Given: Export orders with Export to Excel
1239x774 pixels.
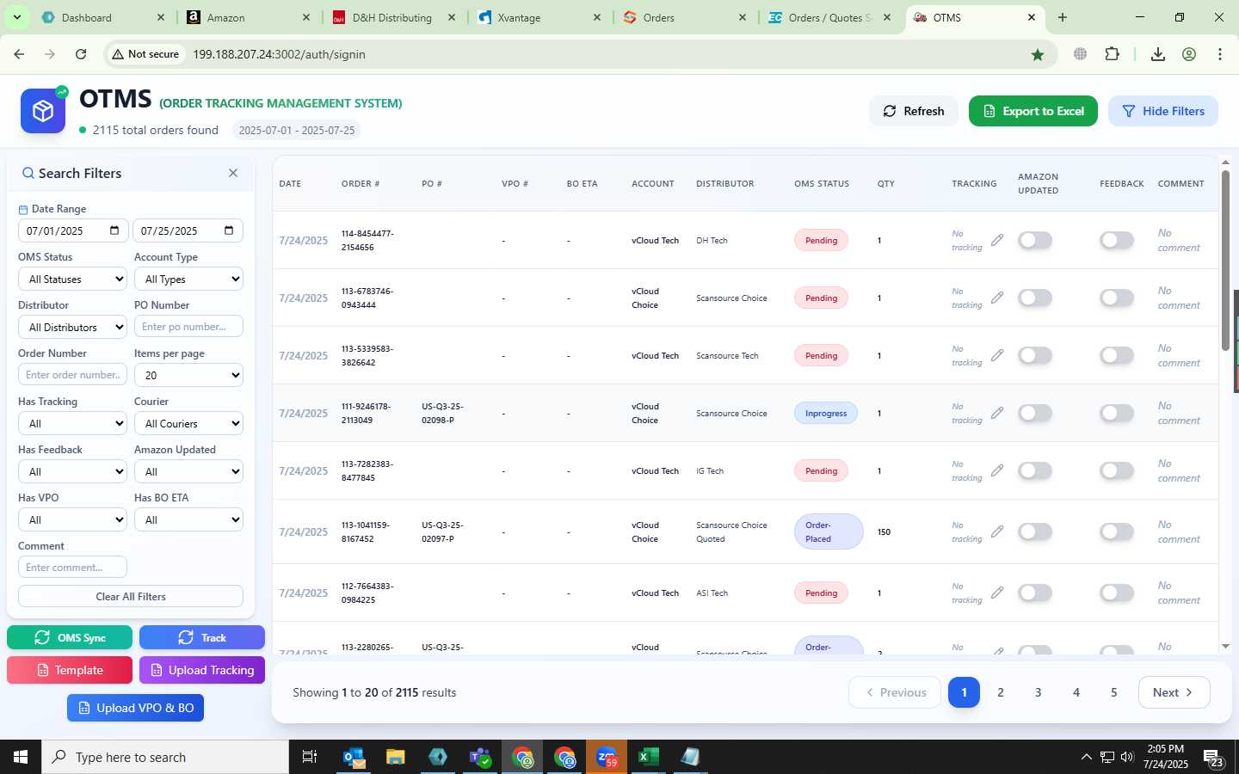Looking at the screenshot, I should [1032, 111].
